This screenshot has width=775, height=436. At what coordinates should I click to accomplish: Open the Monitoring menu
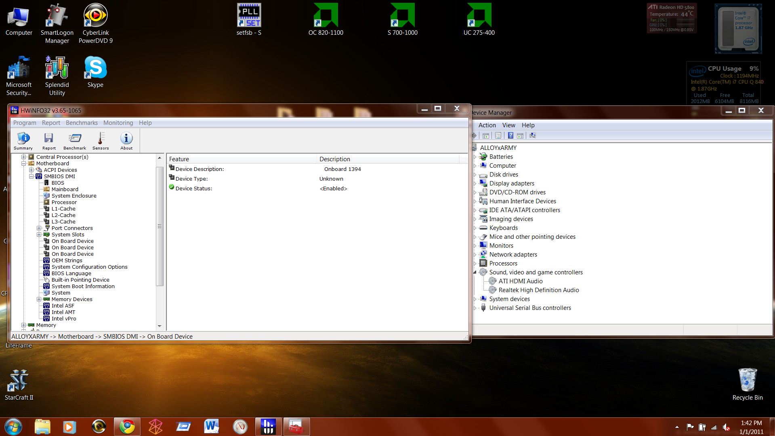point(118,123)
